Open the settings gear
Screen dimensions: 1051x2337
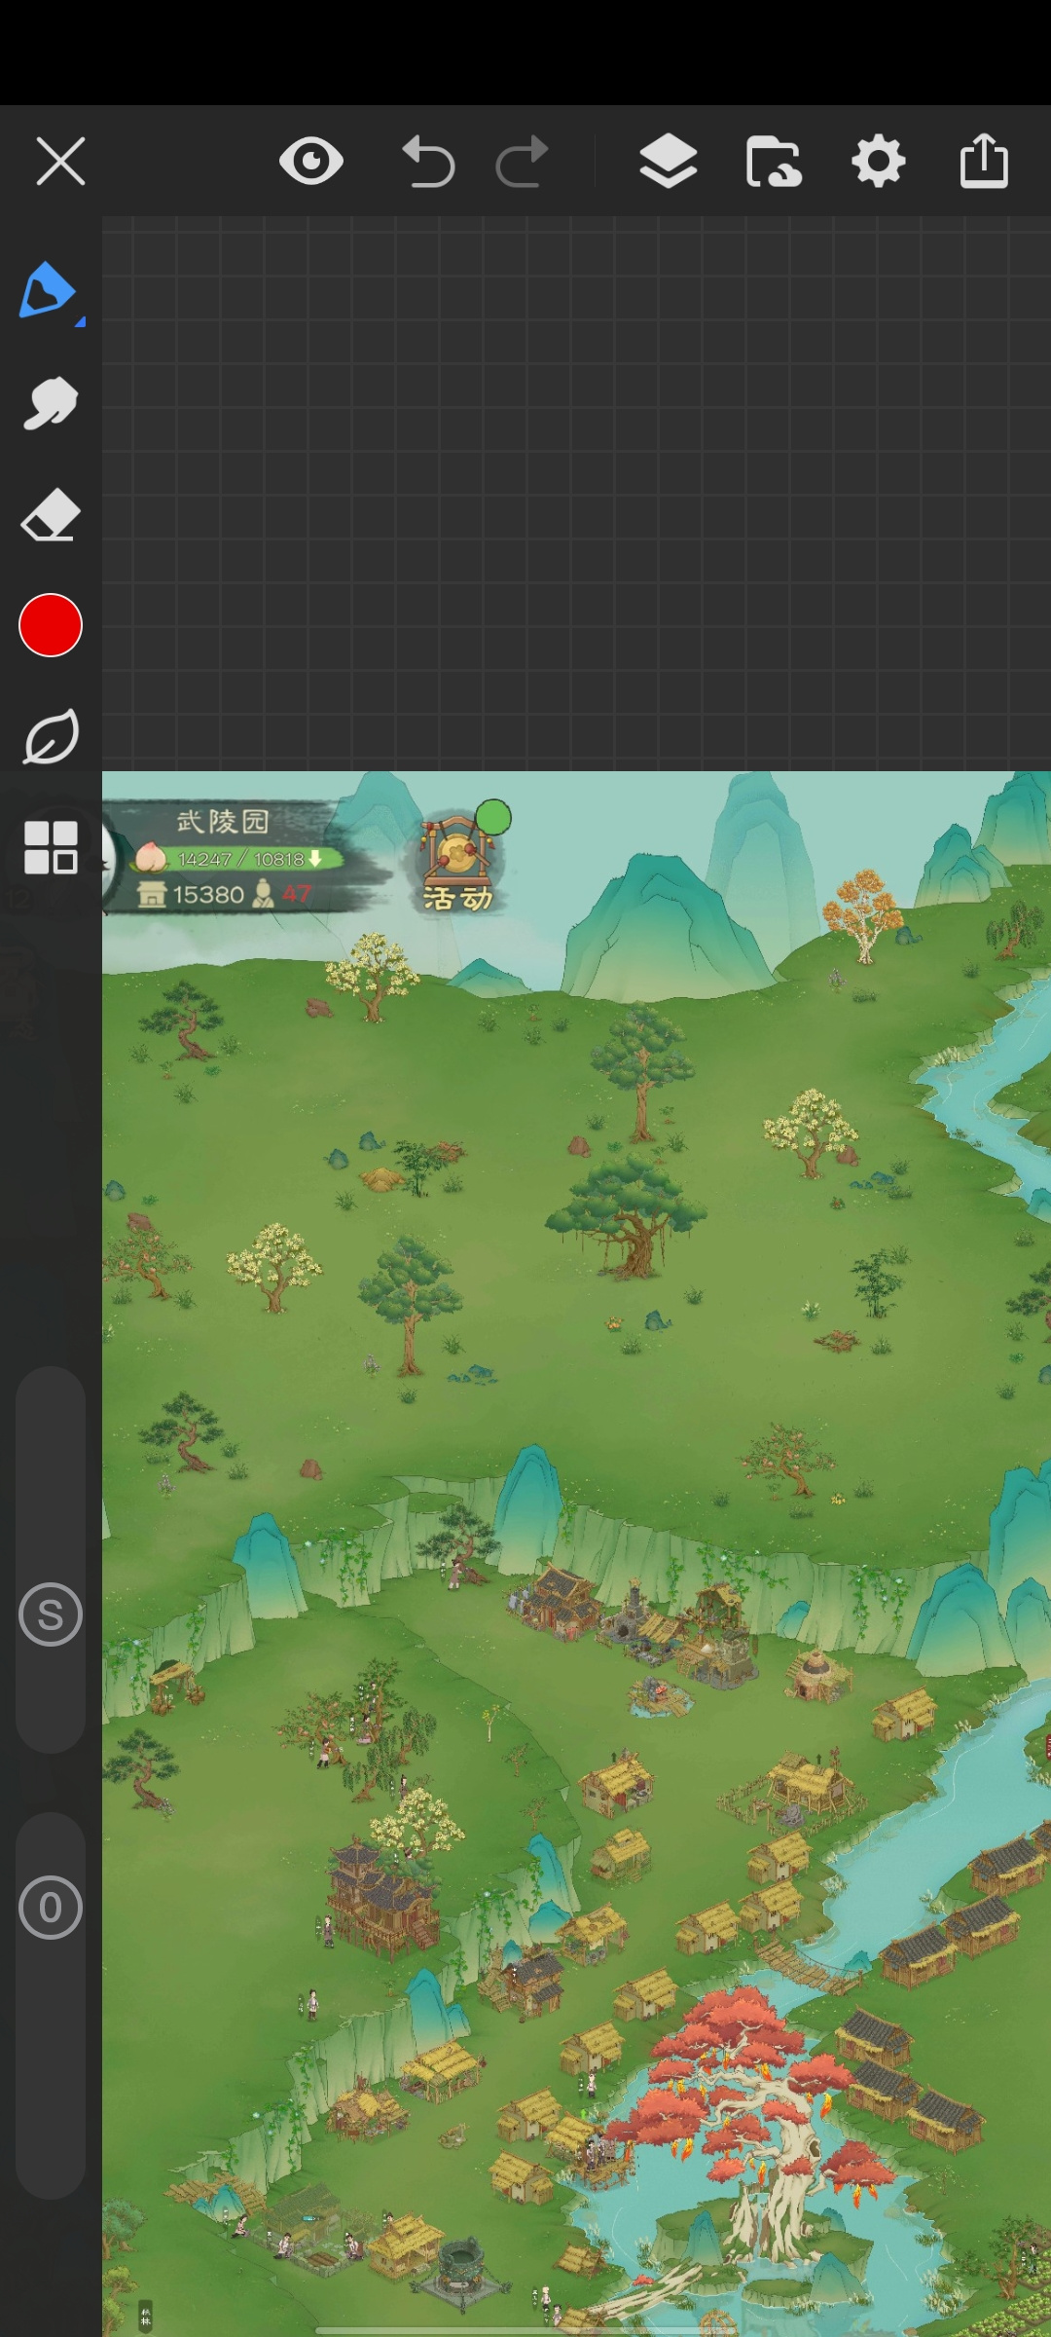click(879, 161)
